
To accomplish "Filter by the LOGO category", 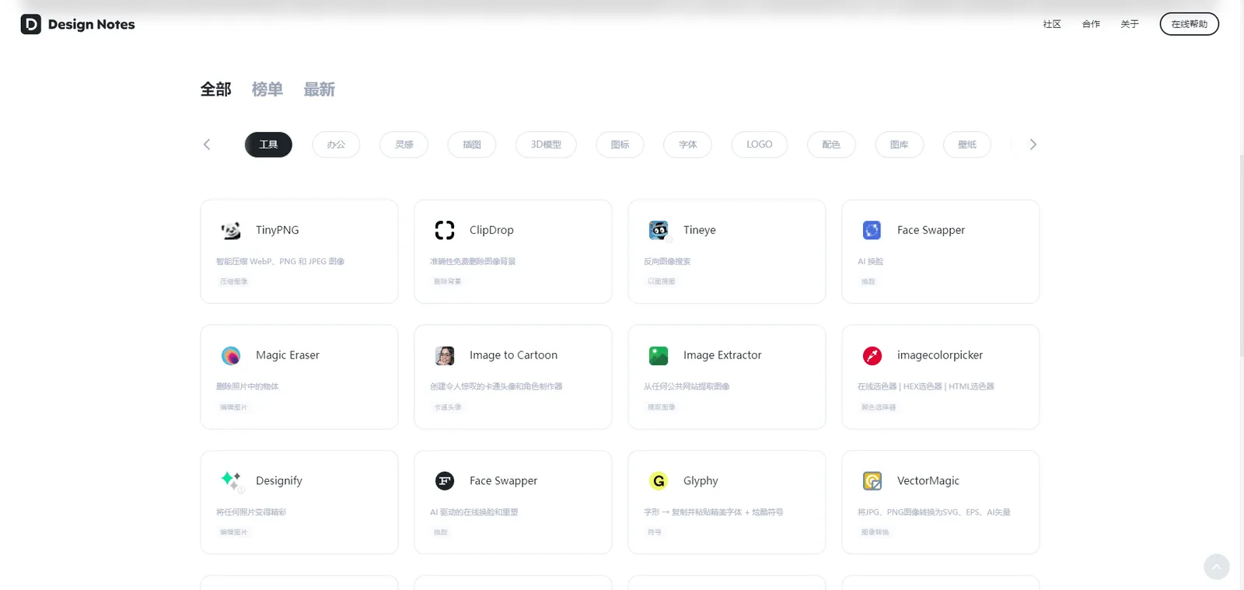I will click(x=760, y=145).
